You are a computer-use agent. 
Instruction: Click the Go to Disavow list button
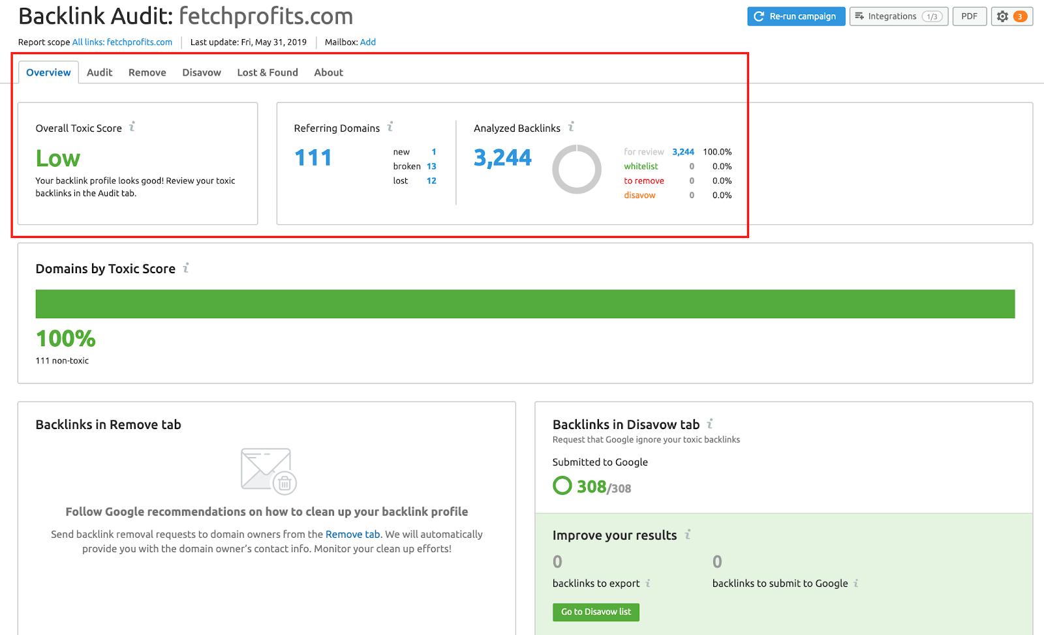tap(596, 612)
